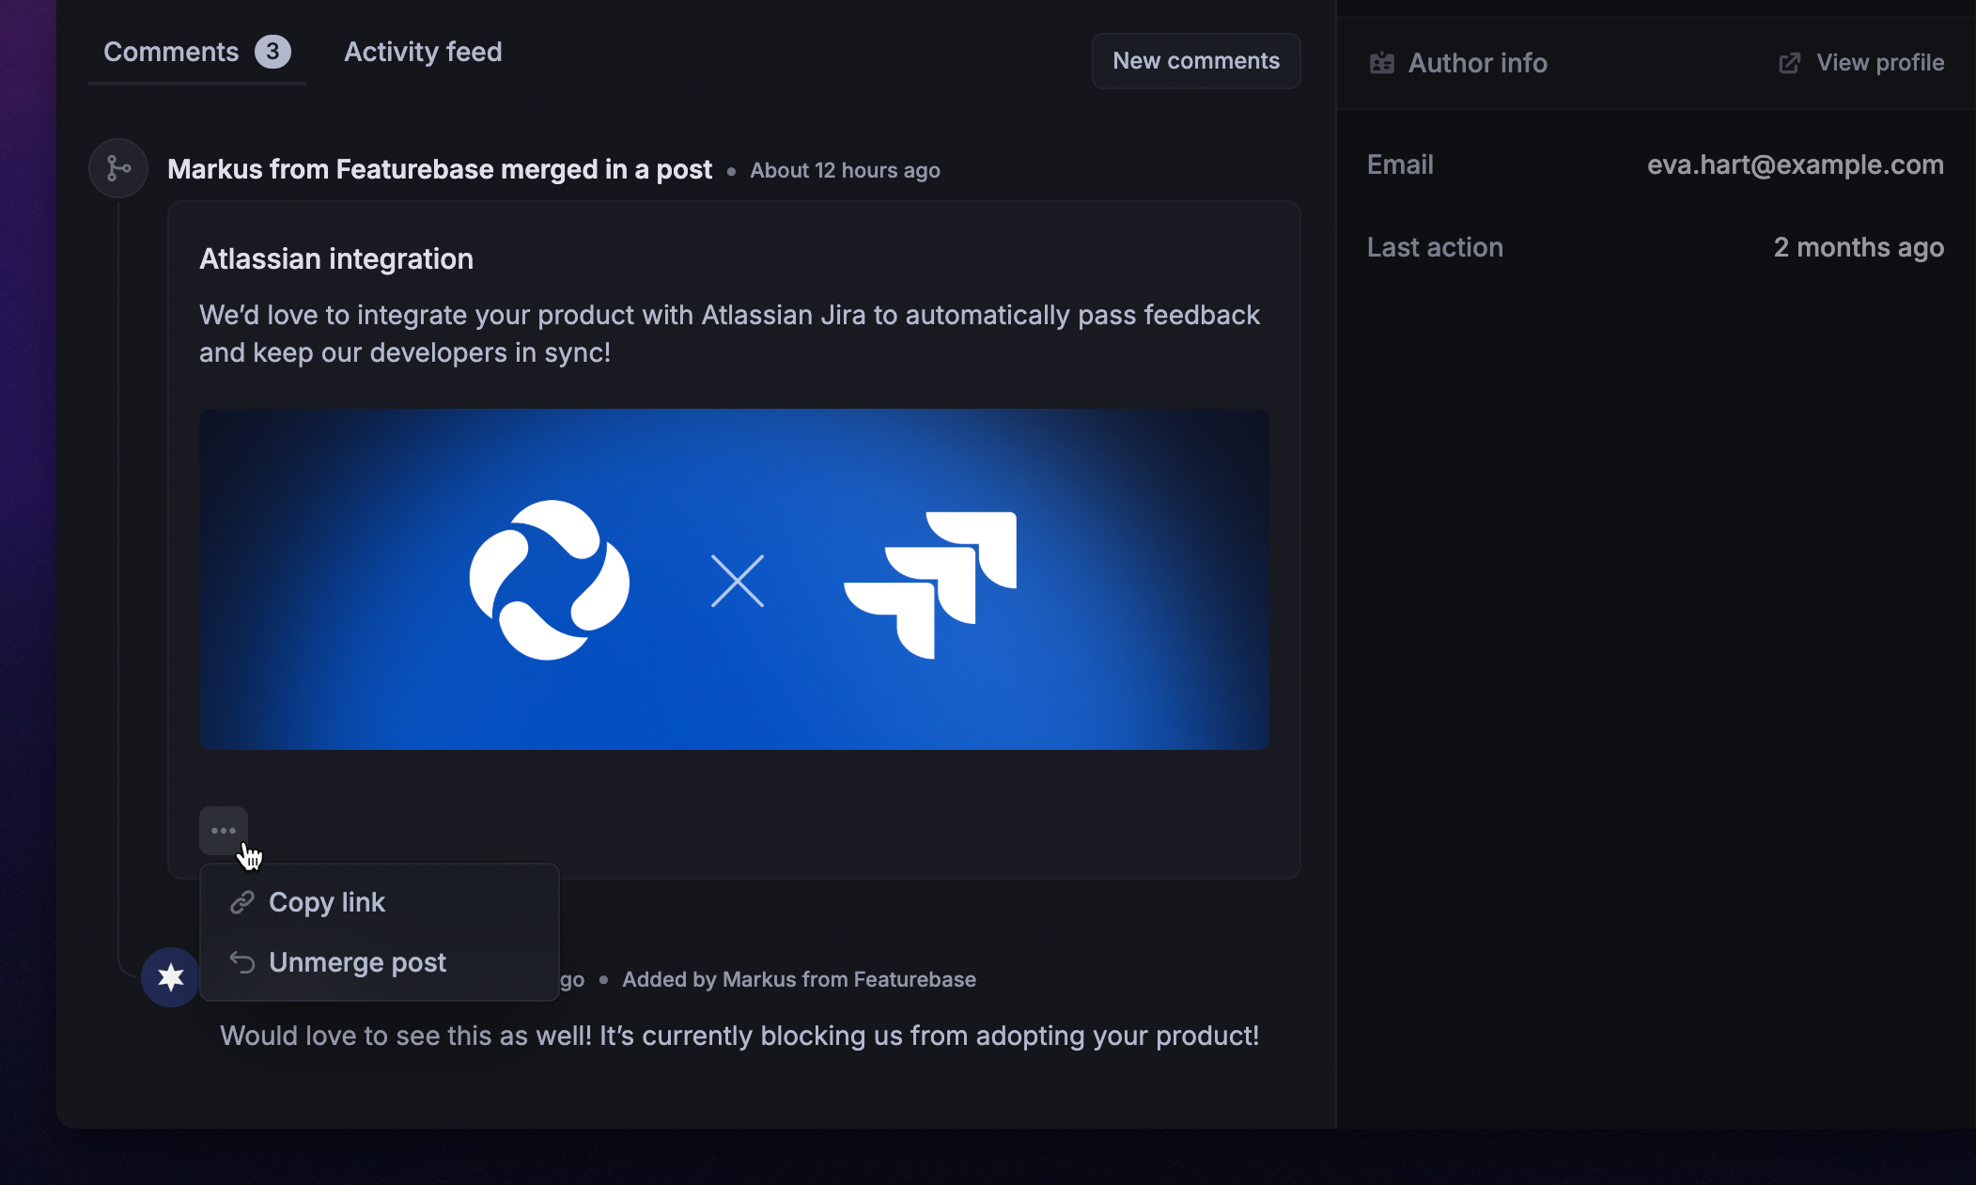1976x1185 pixels.
Task: Click the Author info heading
Action: [x=1477, y=63]
